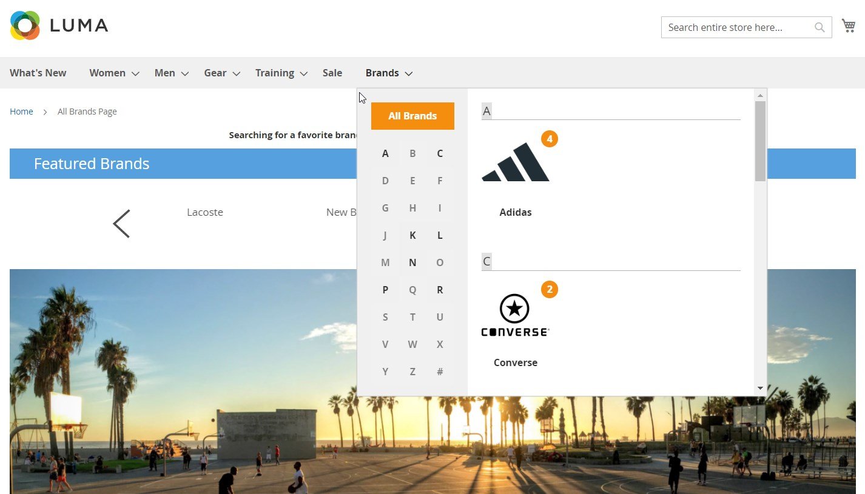Open What's New menu item

(x=38, y=73)
